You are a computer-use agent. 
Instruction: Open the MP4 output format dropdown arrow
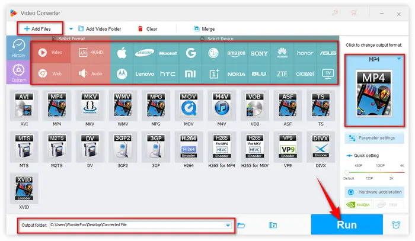(399, 59)
